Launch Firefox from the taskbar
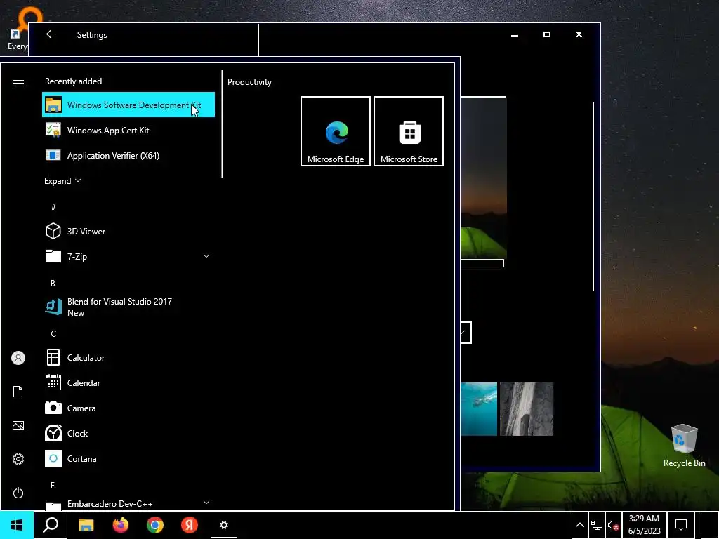The width and height of the screenshot is (719, 539). pos(121,525)
